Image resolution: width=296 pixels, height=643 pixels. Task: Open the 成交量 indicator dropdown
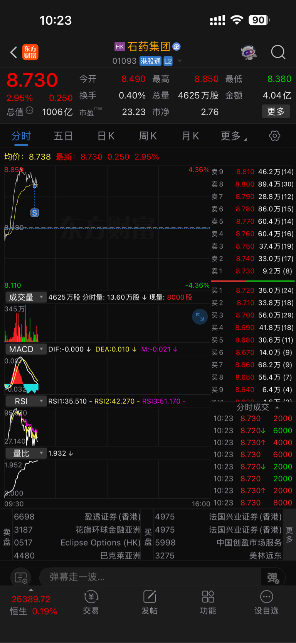26,297
